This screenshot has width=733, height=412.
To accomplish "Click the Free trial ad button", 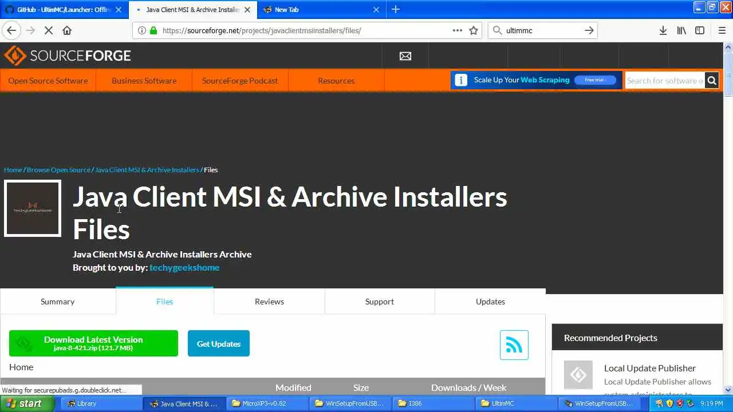I will [595, 80].
